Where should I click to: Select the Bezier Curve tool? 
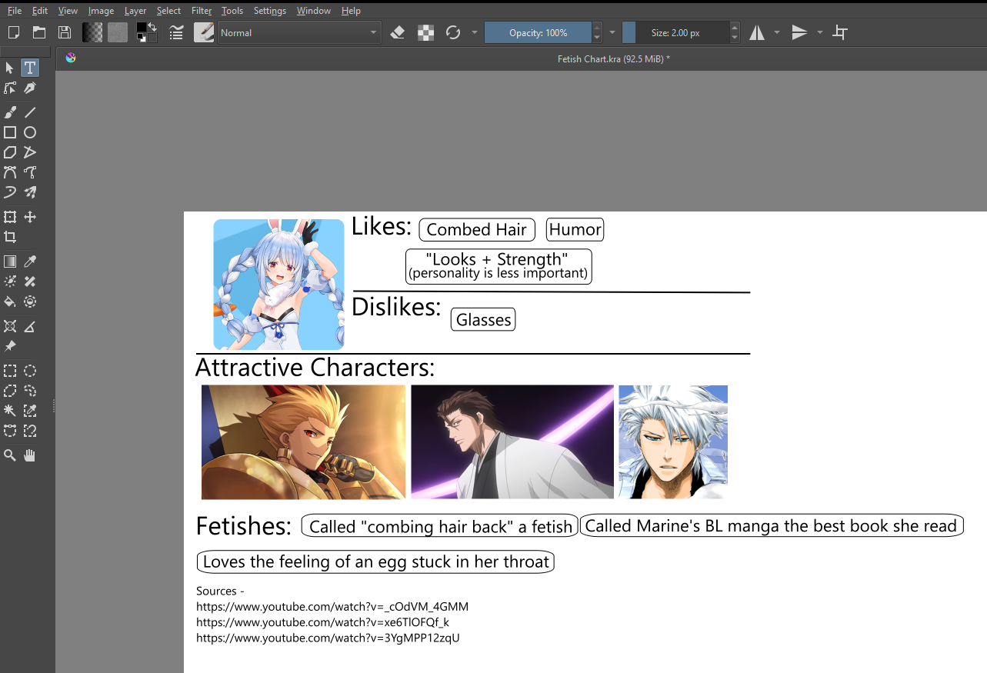pyautogui.click(x=10, y=172)
